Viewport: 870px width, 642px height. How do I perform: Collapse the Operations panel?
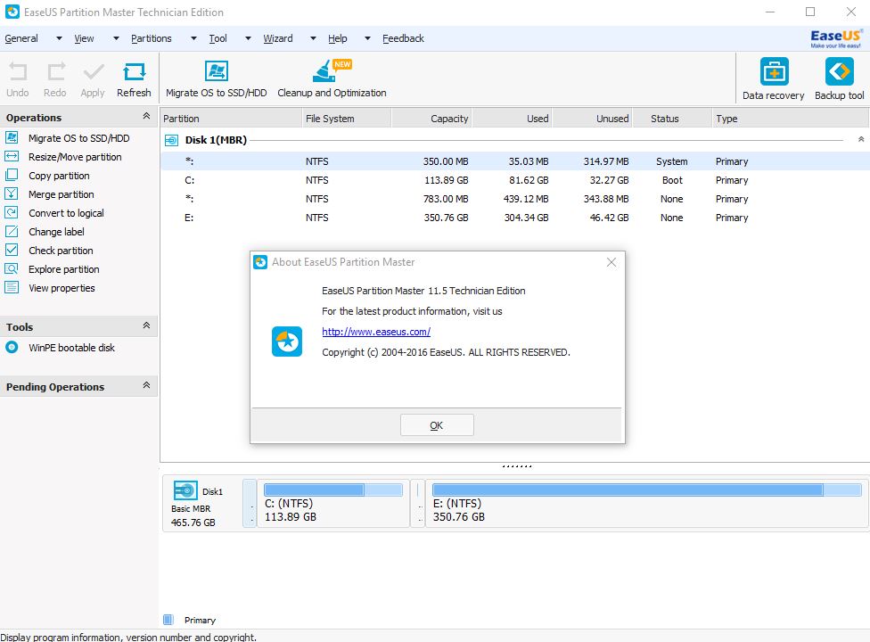(146, 116)
